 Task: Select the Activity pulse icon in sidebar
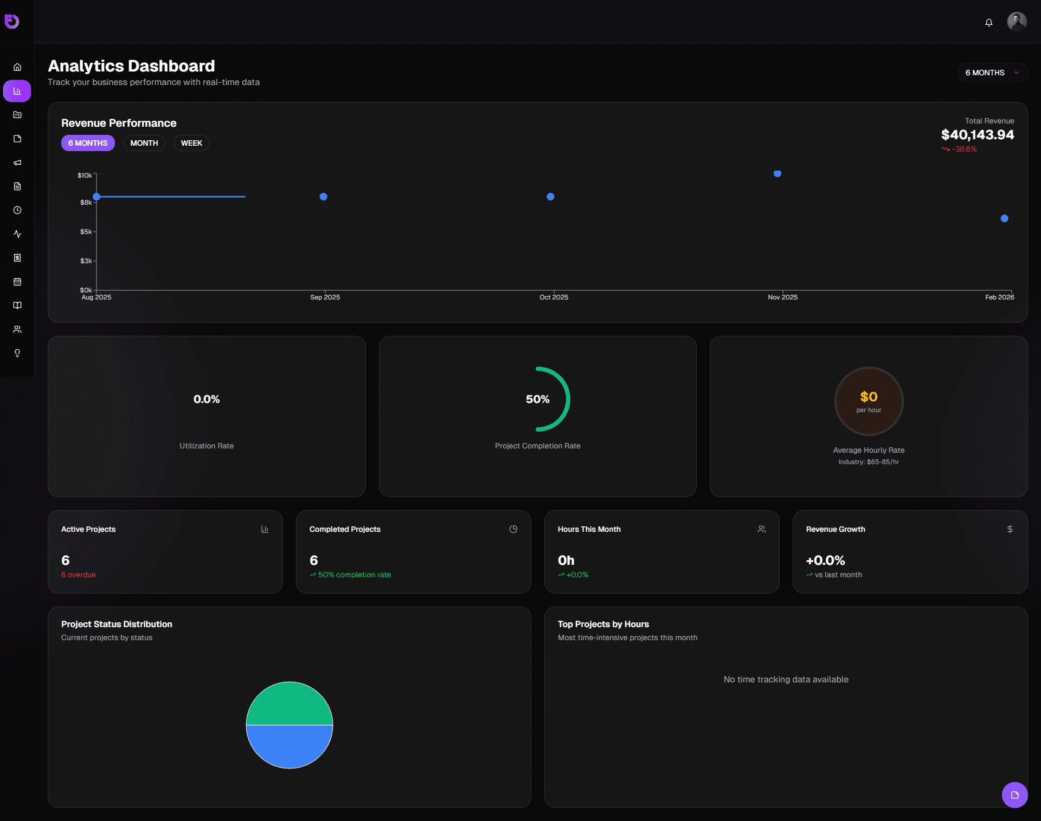[x=17, y=234]
